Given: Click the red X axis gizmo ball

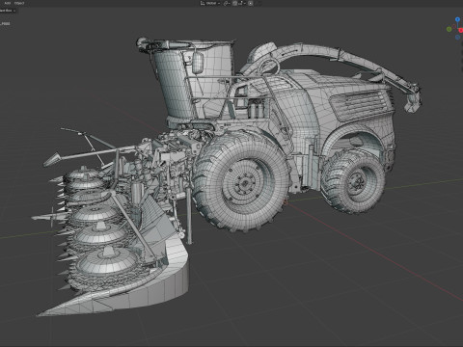Looking at the screenshot, I should 461,30.
